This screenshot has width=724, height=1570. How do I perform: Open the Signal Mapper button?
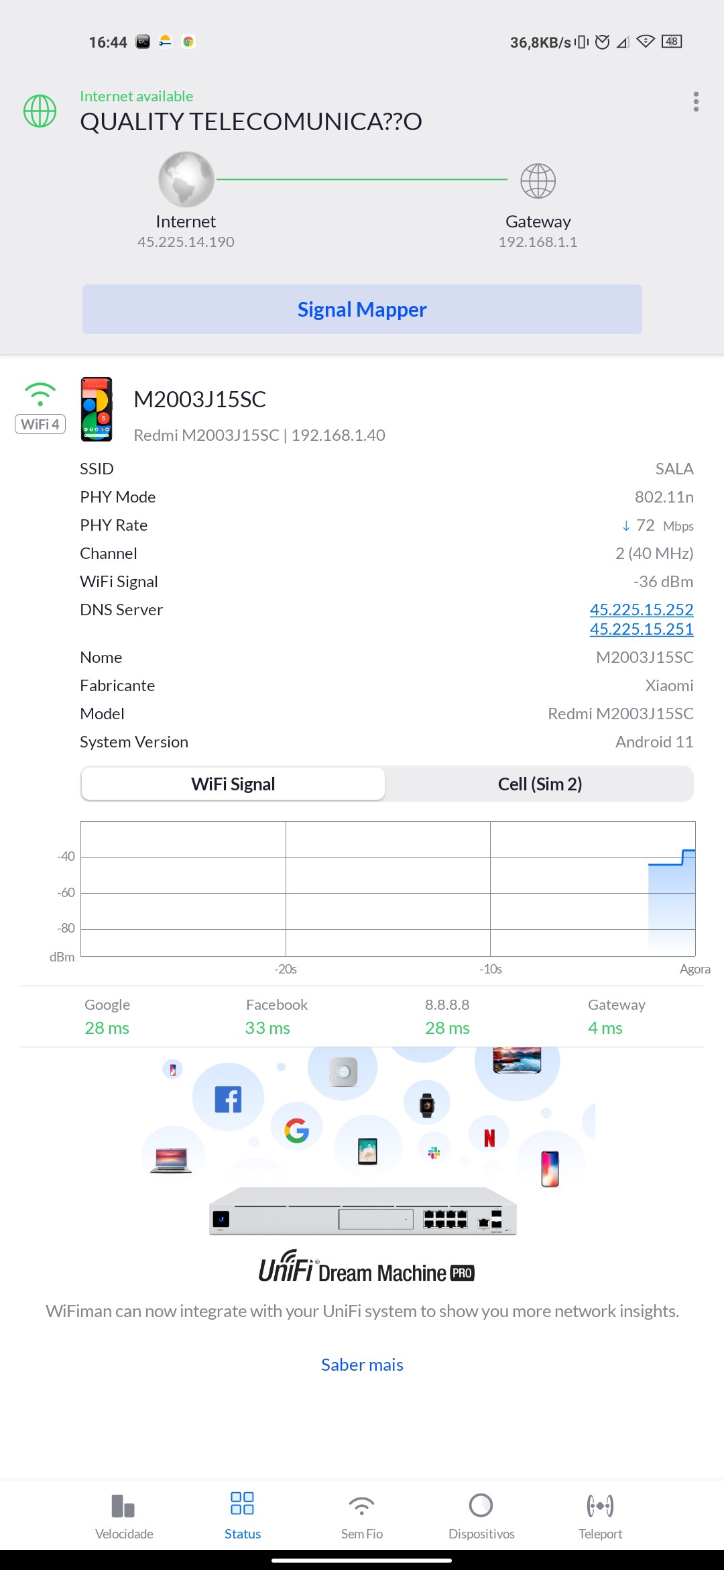pos(362,309)
